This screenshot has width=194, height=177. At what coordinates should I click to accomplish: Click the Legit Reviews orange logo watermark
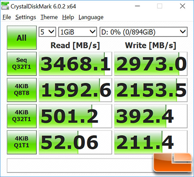(172, 162)
